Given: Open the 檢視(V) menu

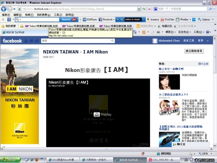Looking at the screenshot, I should (29, 15).
